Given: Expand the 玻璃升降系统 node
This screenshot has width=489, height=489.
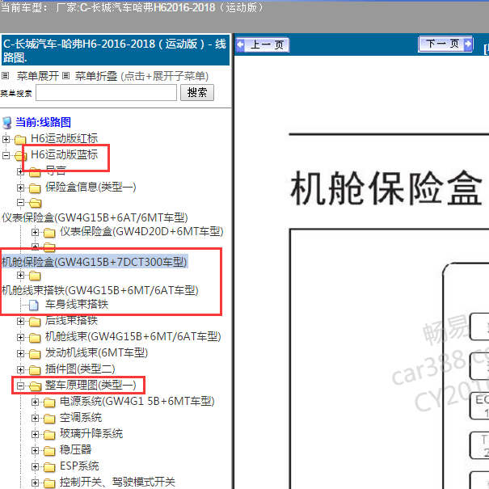Looking at the screenshot, I should [35, 435].
